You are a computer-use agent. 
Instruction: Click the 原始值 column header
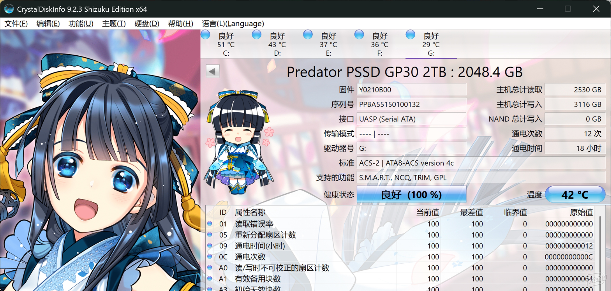tap(581, 212)
